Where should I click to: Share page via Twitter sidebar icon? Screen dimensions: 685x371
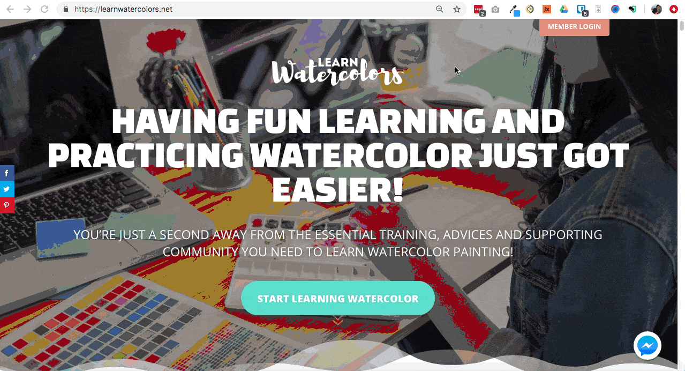[7, 189]
